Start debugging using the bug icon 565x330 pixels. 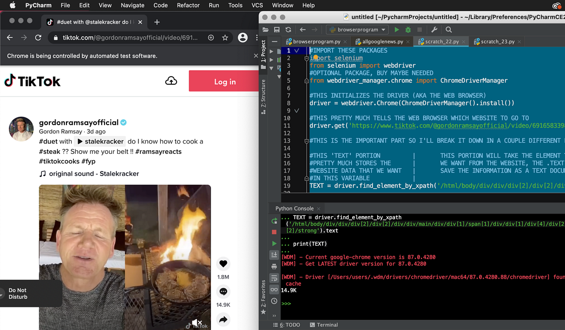[409, 29]
